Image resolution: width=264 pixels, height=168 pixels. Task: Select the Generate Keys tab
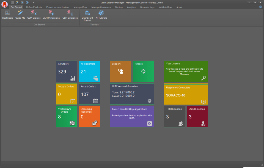click(147, 7)
